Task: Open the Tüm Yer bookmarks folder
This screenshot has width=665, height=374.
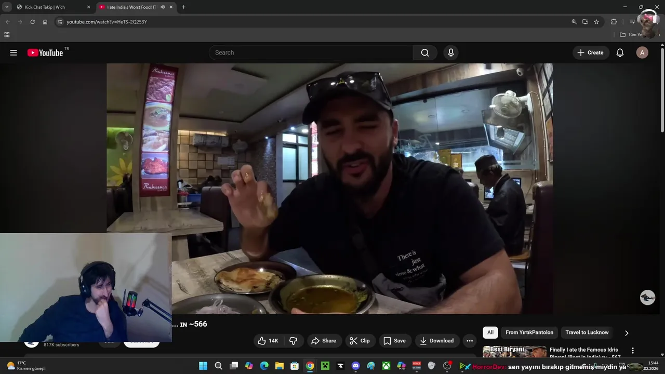Action: tap(631, 35)
